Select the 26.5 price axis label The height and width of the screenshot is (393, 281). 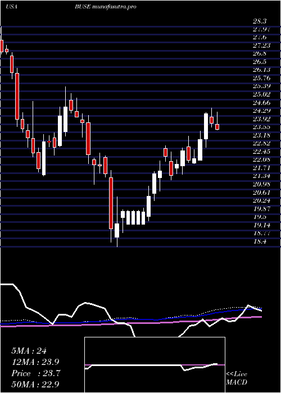(x=260, y=62)
